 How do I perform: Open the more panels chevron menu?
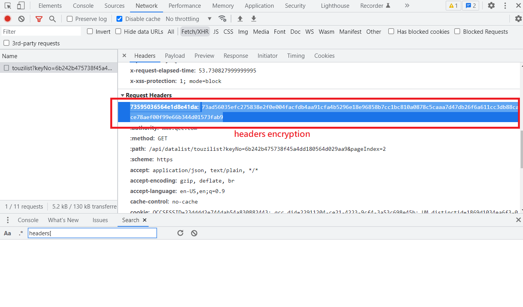coord(407,5)
